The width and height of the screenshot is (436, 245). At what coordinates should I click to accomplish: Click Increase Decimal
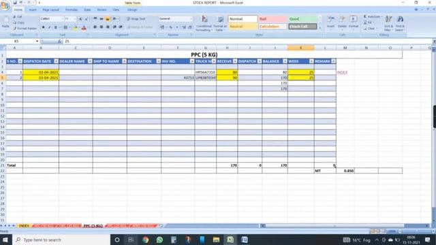(x=184, y=27)
